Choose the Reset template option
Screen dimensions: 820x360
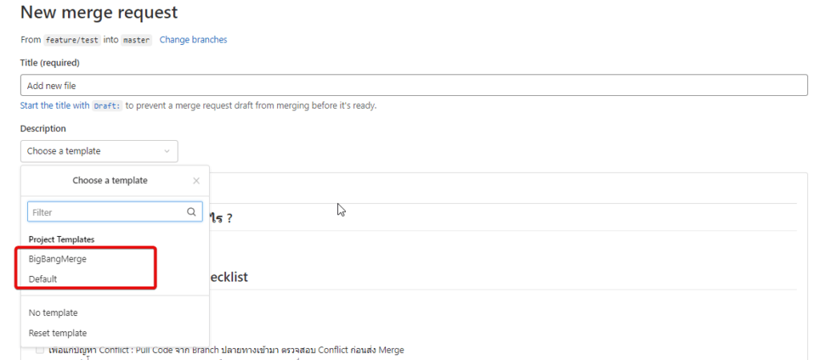coord(58,333)
